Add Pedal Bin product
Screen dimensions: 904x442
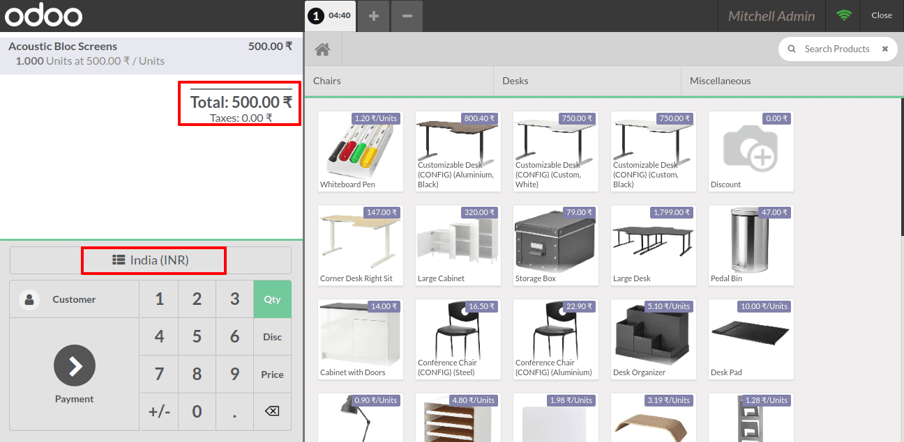751,245
